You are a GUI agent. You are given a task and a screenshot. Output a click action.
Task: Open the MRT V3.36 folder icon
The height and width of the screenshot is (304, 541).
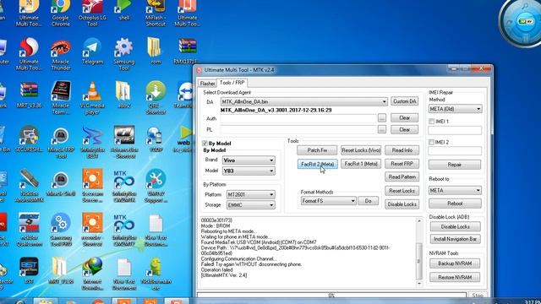(x=61, y=270)
